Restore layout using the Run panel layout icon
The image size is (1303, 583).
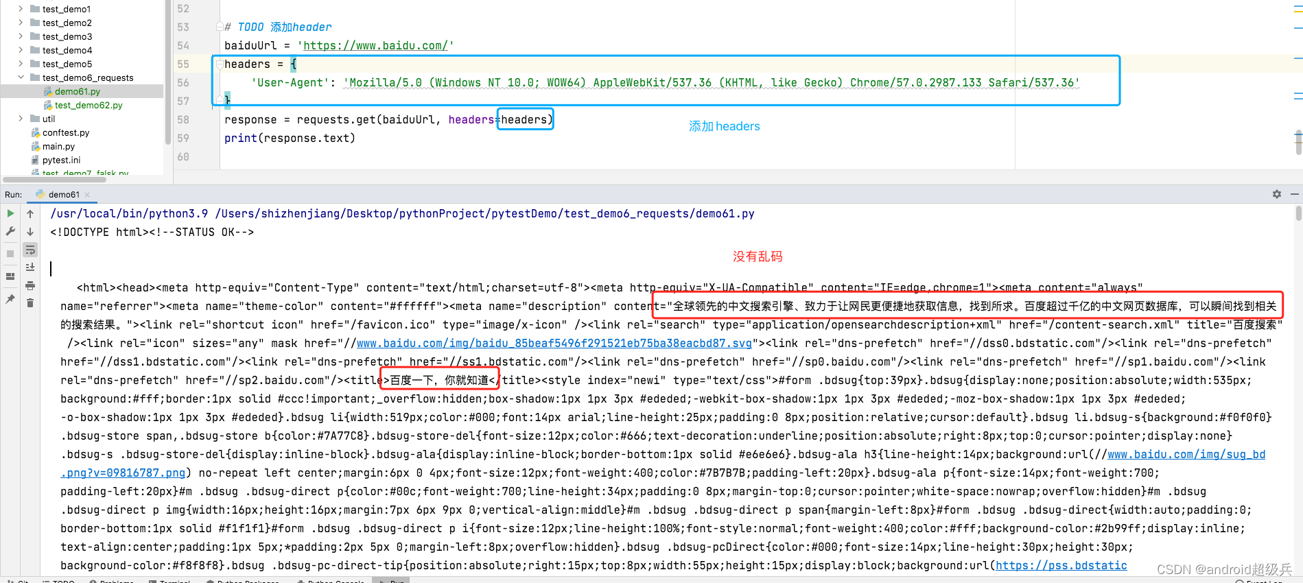coord(10,276)
